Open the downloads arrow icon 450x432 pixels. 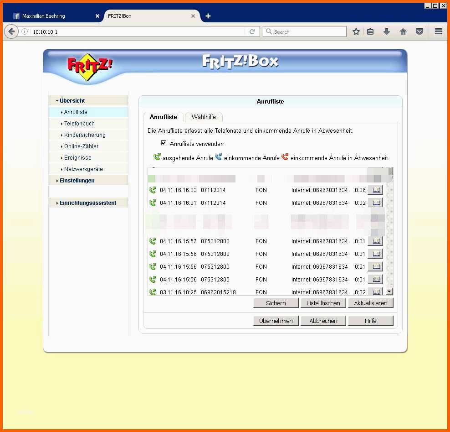point(387,31)
